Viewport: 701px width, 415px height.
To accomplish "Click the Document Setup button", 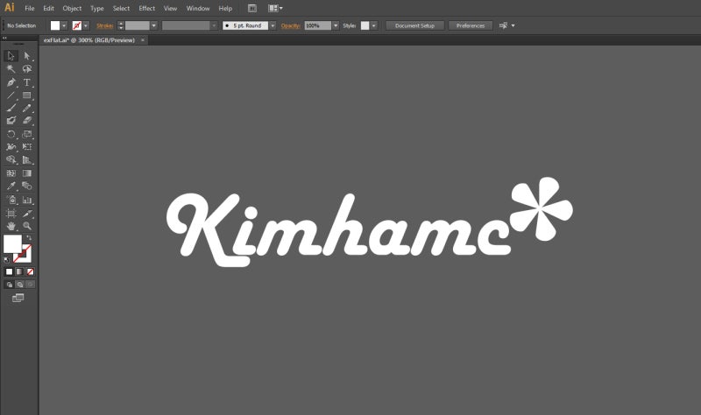I will coord(414,25).
